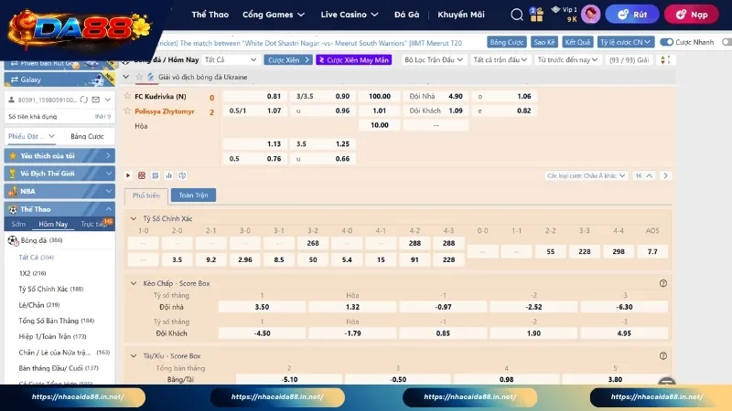Click the Nạp deposit button
Screen dimensions: 732x411
tap(692, 15)
